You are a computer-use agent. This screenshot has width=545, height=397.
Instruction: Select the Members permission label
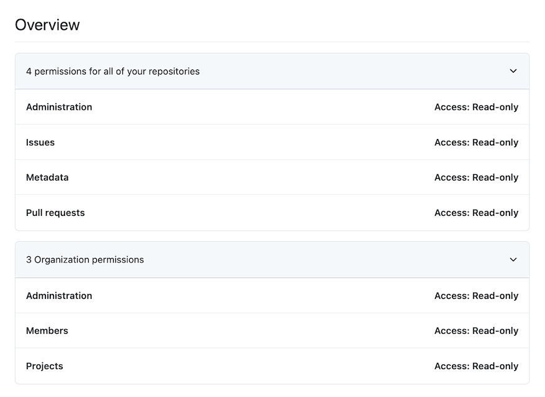47,331
